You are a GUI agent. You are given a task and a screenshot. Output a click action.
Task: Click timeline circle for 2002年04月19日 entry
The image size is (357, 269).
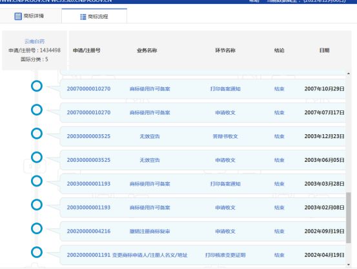37,252
